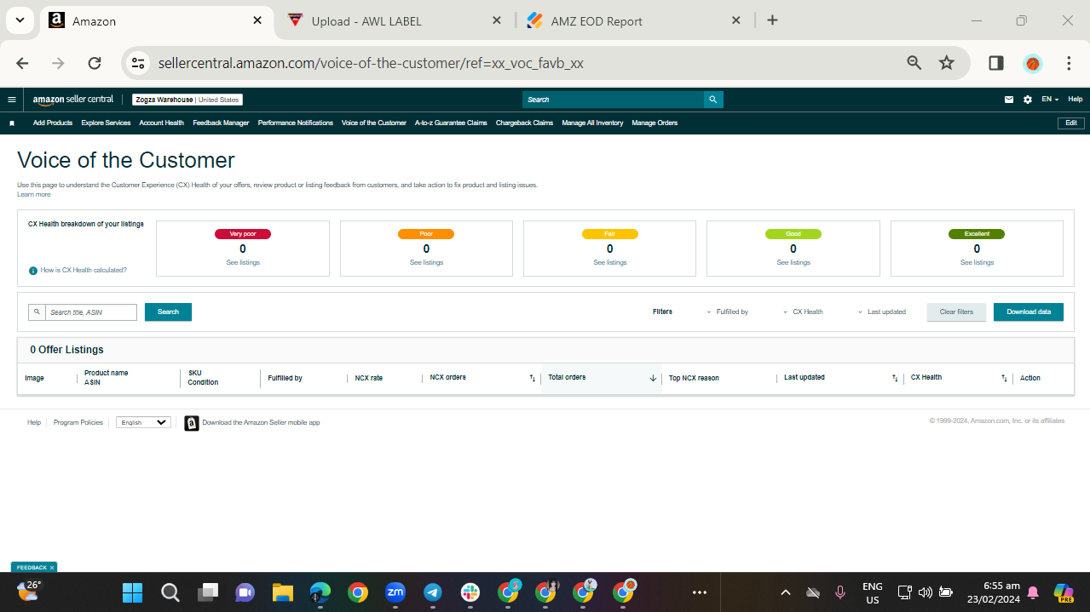Click the Learn more link
The width and height of the screenshot is (1090, 612).
[34, 195]
